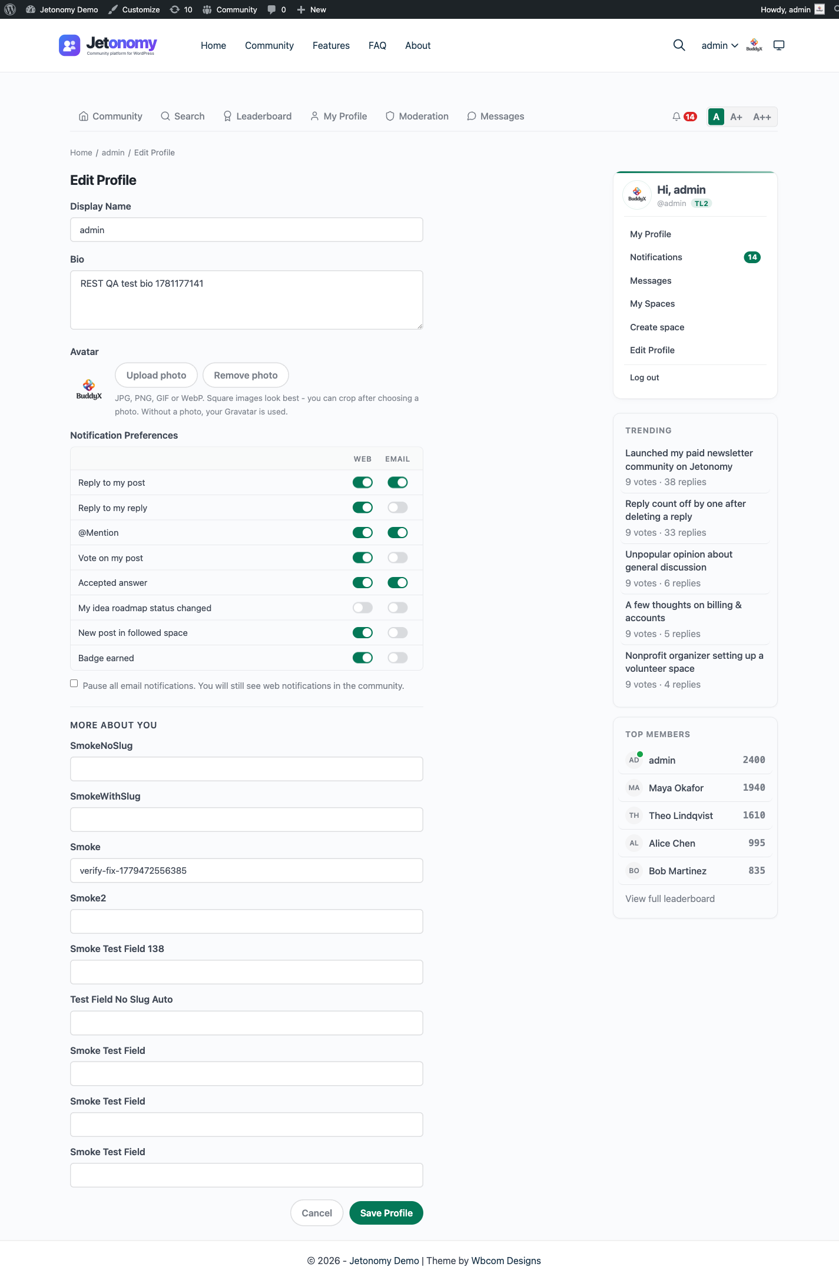Enable email for Vote on my post
839x1280 pixels.
(x=397, y=558)
